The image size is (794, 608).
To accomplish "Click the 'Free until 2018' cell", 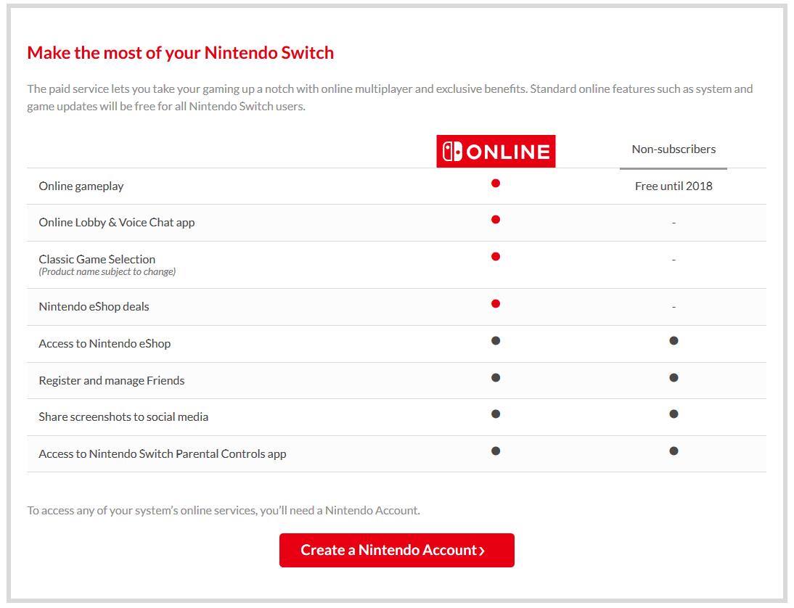I will (674, 186).
